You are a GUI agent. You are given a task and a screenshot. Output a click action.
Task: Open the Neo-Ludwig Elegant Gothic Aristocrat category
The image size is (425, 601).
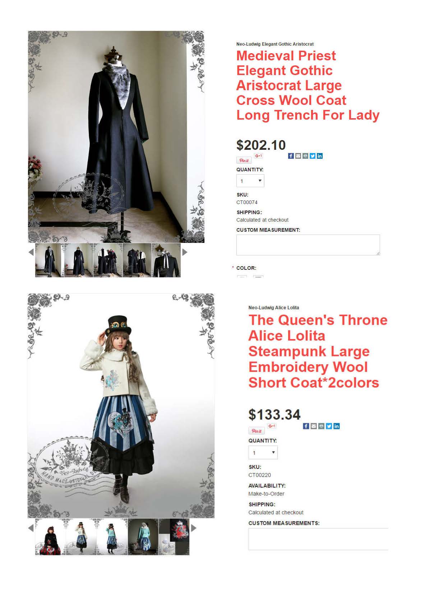(x=275, y=44)
